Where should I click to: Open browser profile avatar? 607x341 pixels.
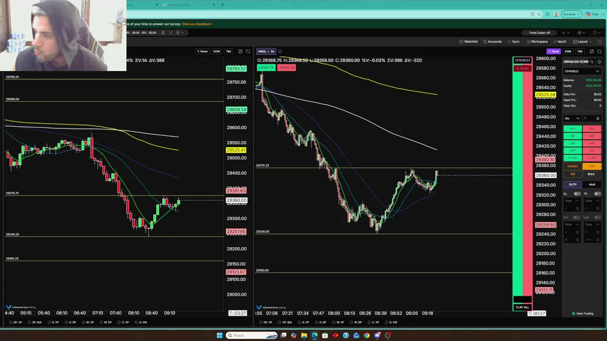coord(556,14)
